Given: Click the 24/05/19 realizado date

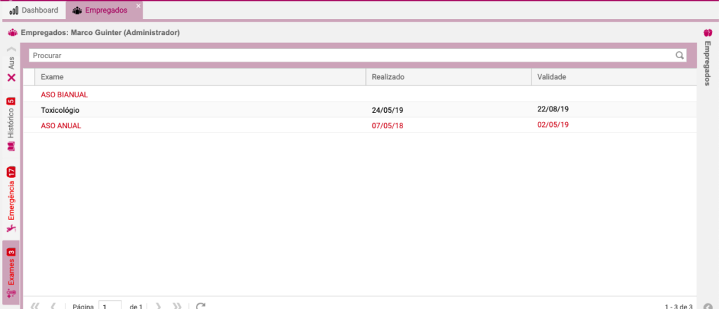Looking at the screenshot, I should point(388,110).
